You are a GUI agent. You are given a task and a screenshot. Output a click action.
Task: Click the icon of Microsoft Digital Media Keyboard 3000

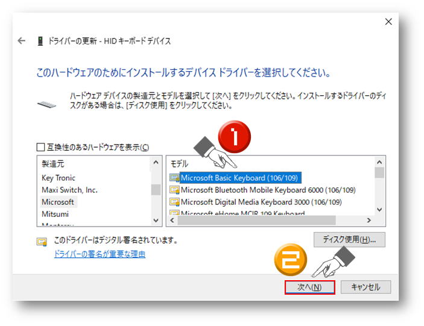(174, 202)
